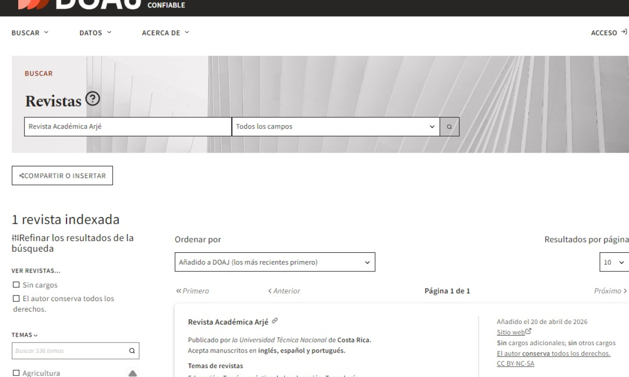Image resolution: width=629 pixels, height=377 pixels.
Task: Collapse topics list with the triangle arrow
Action: (x=133, y=373)
